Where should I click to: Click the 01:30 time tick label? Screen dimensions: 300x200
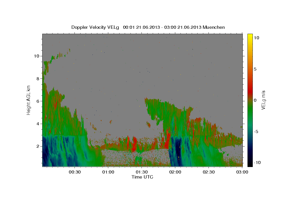click(x=142, y=172)
